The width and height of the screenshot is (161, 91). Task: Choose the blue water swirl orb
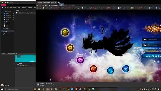coord(111,70)
